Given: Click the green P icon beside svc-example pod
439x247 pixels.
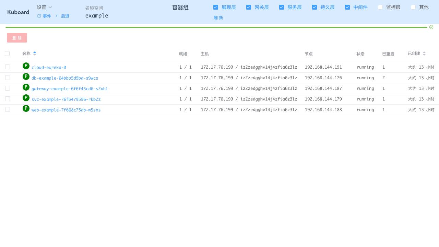Looking at the screenshot, I should 26,98.
